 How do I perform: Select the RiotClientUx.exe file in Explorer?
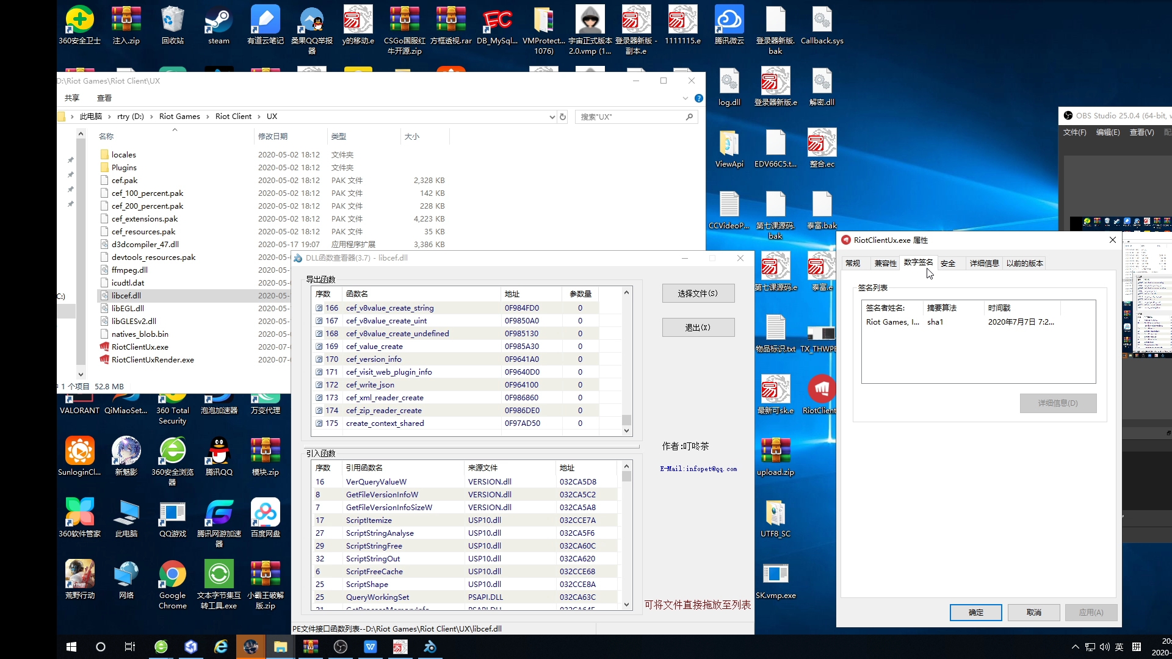(140, 347)
